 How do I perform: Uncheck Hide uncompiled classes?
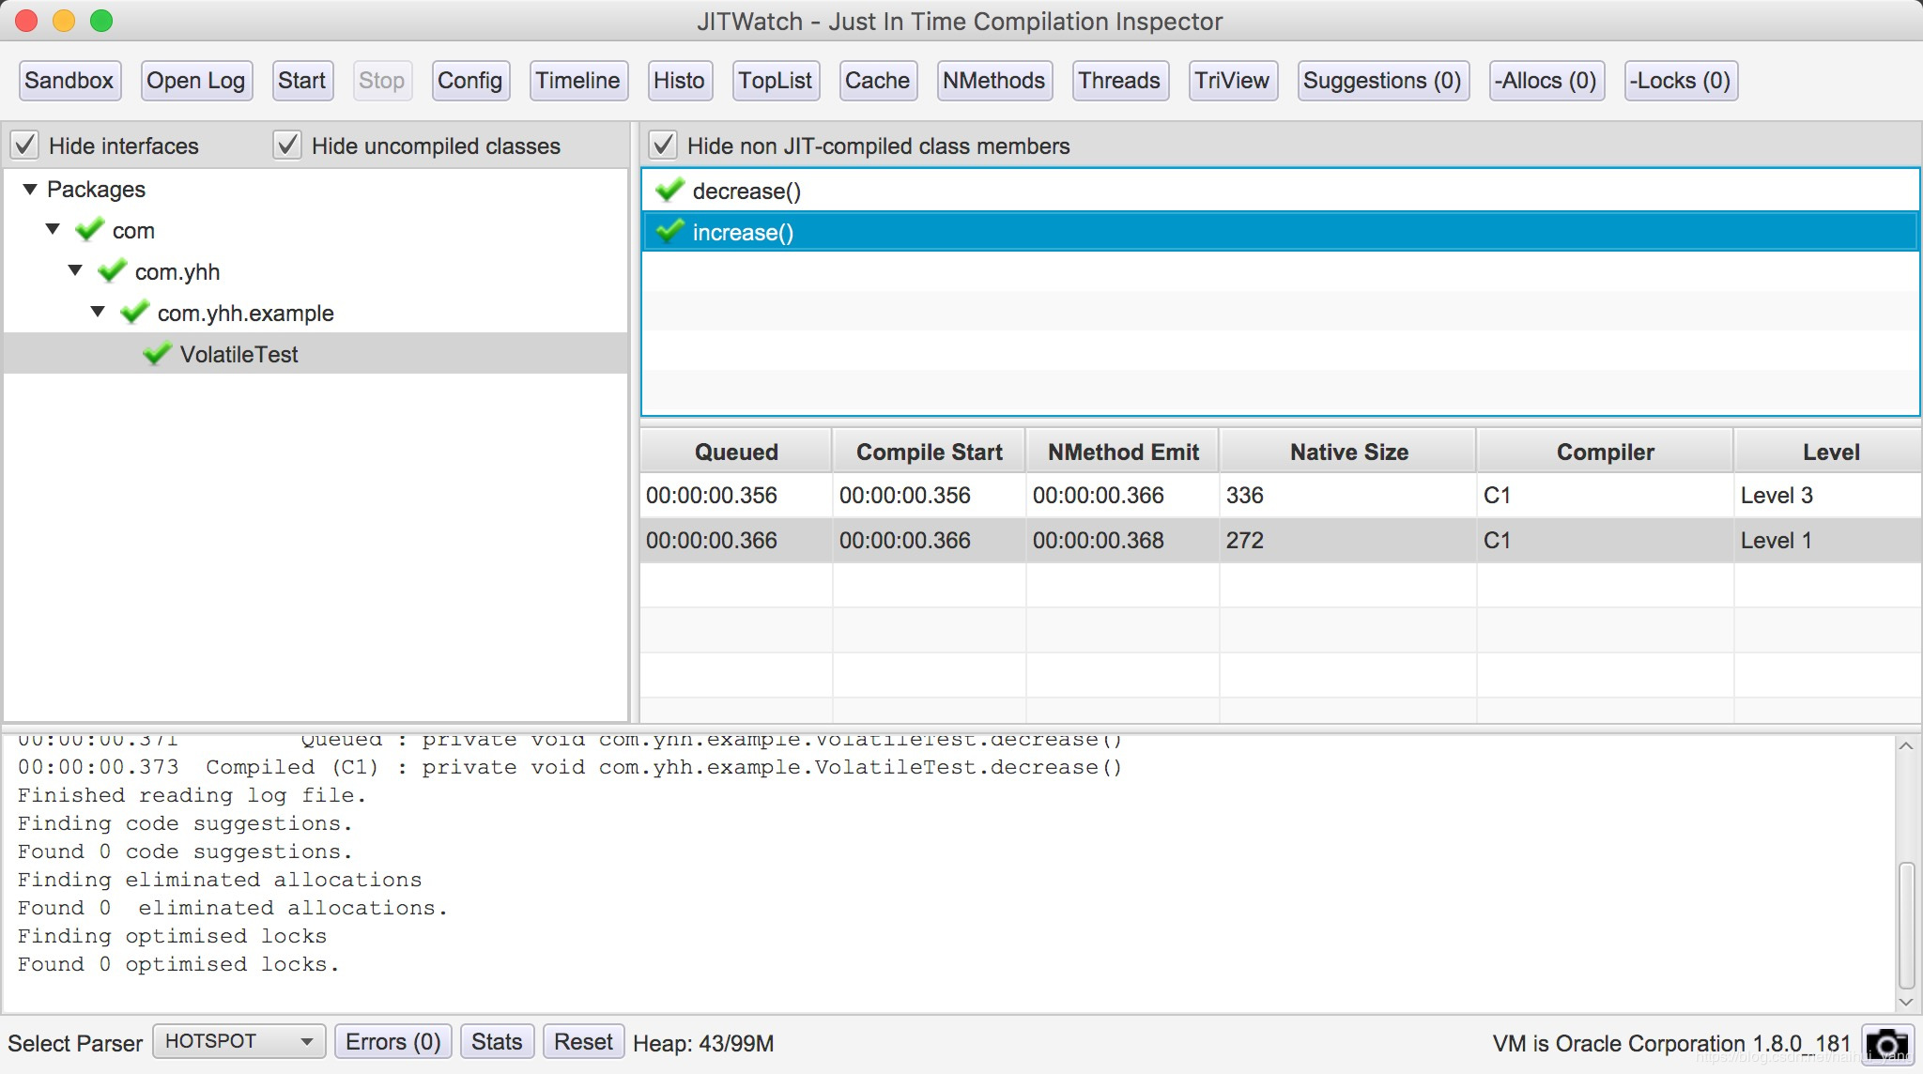pos(286,146)
